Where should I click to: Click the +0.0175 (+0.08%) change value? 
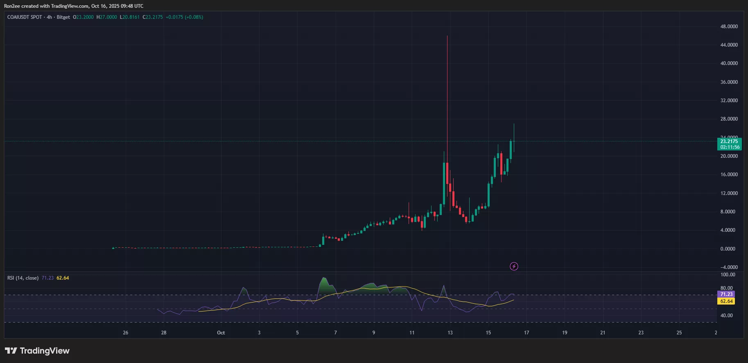point(184,17)
